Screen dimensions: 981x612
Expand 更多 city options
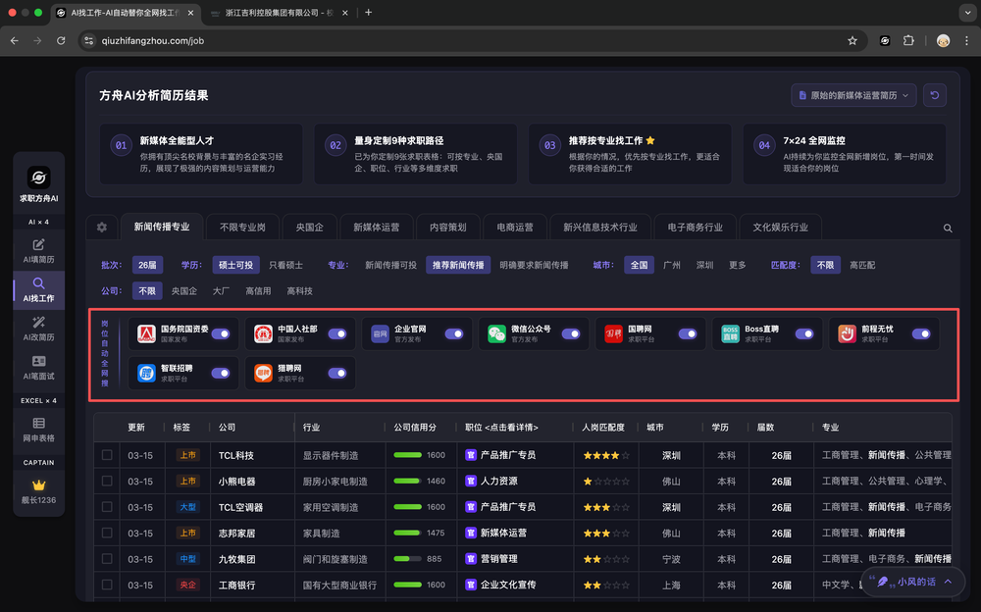pyautogui.click(x=737, y=265)
